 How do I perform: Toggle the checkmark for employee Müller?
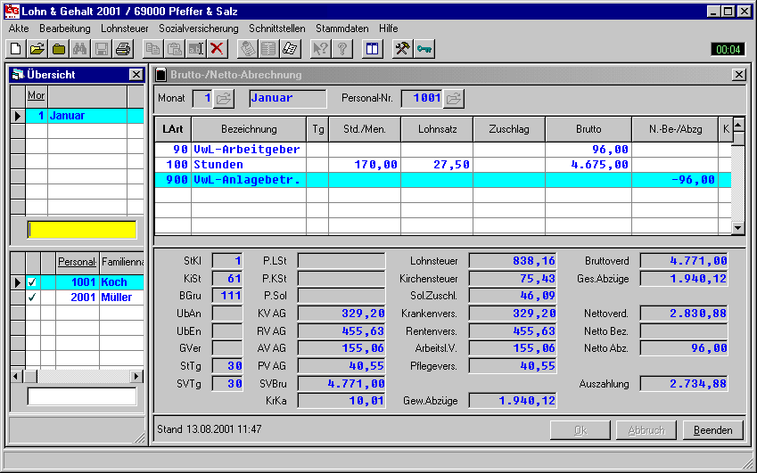pos(32,297)
